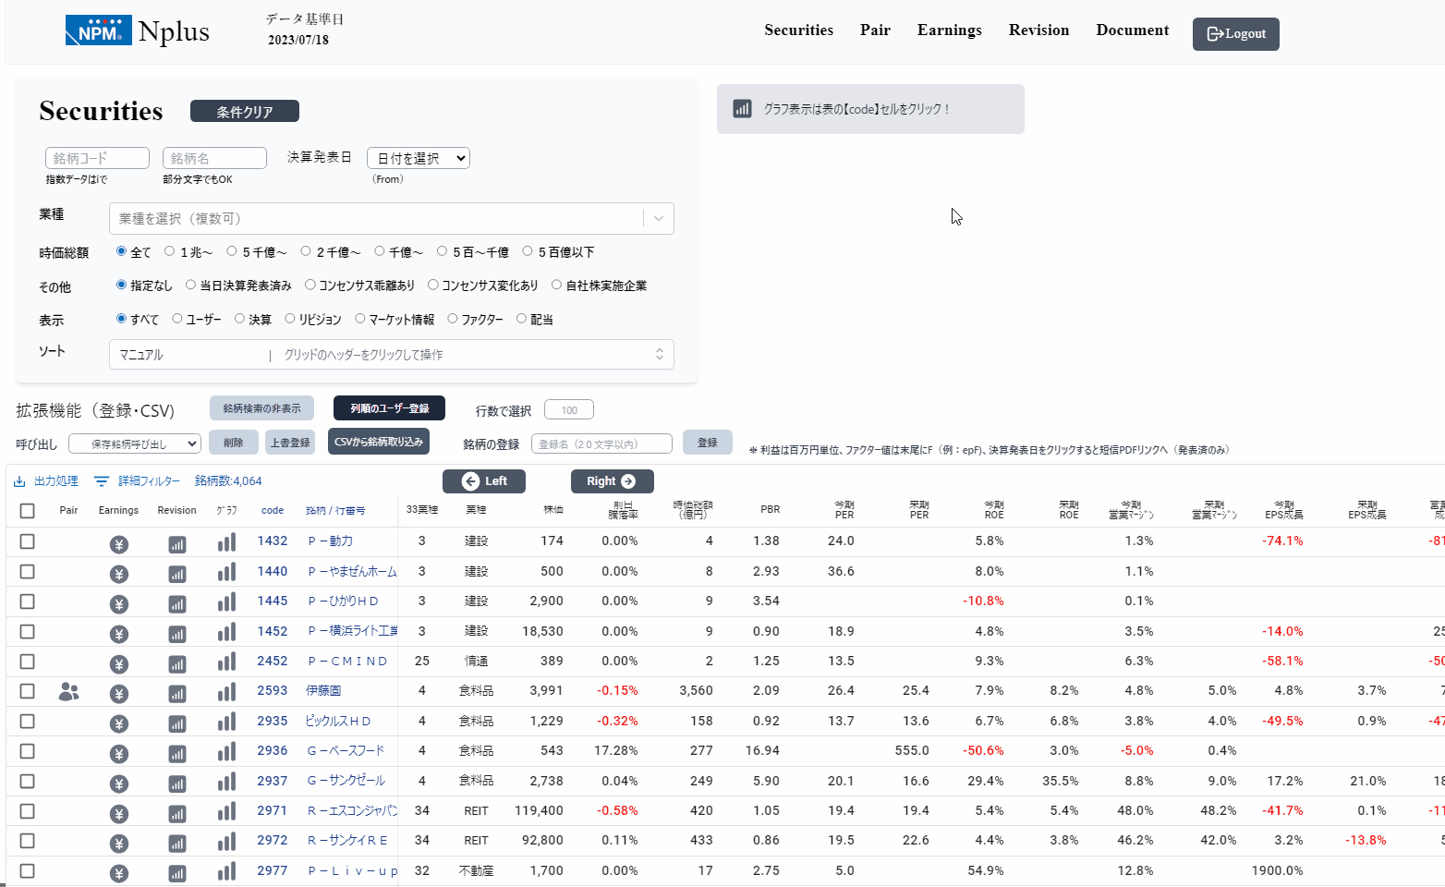Open the 保存銘柄呼び出し dropdown
This screenshot has width=1445, height=887.
(x=135, y=443)
